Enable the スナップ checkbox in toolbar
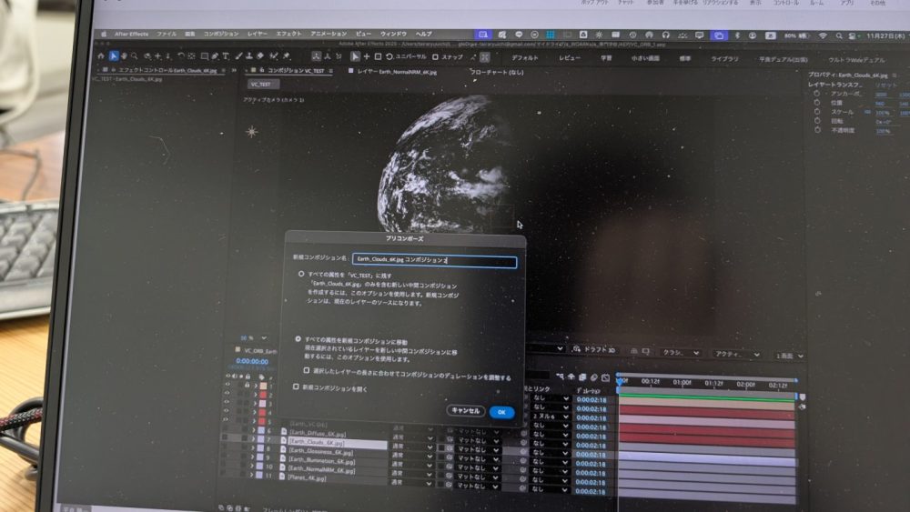Viewport: 910px width, 512px height. 436,56
